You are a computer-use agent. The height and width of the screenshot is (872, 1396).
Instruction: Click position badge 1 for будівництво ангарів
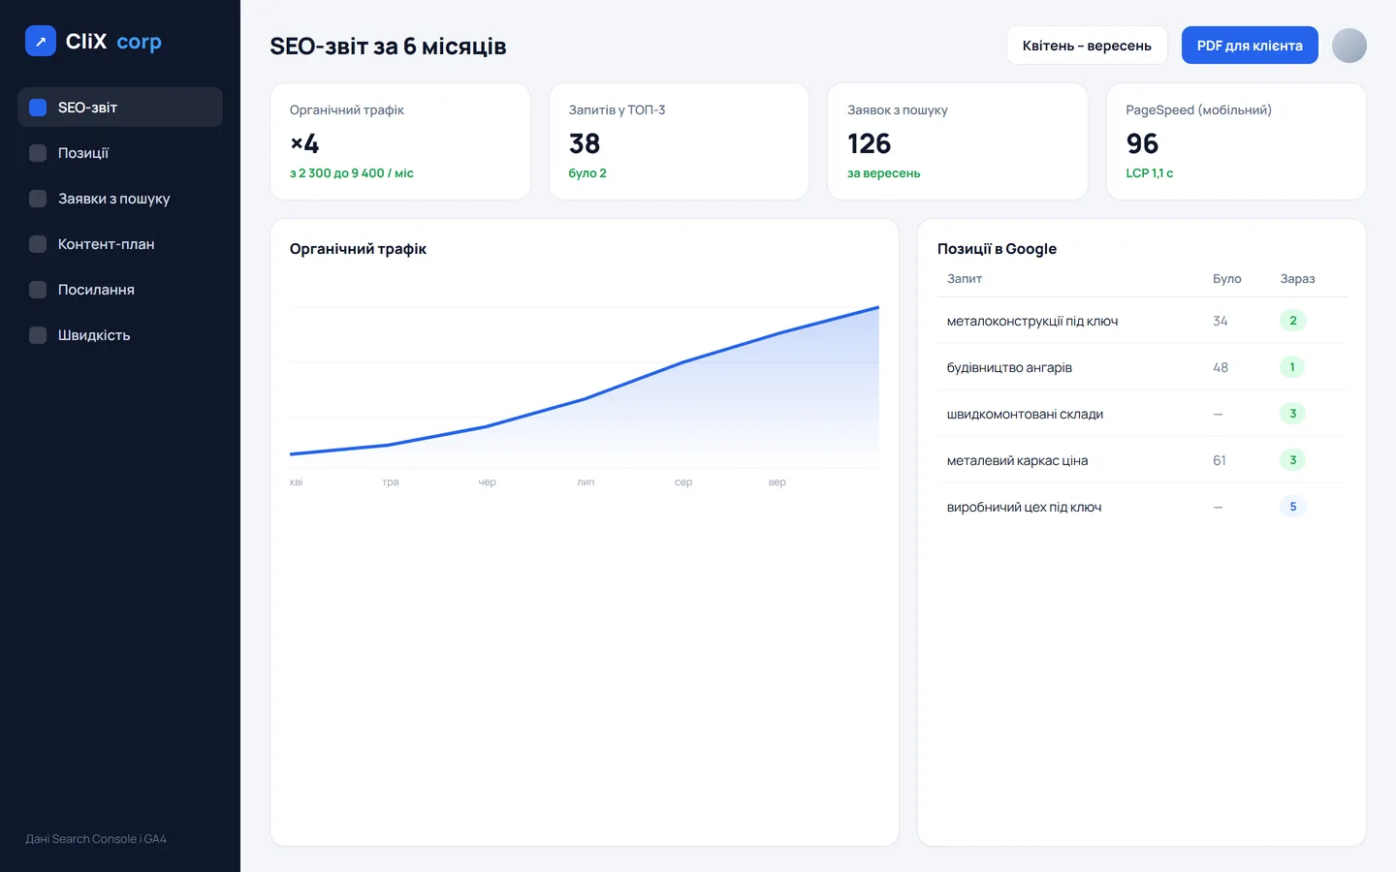click(x=1292, y=367)
